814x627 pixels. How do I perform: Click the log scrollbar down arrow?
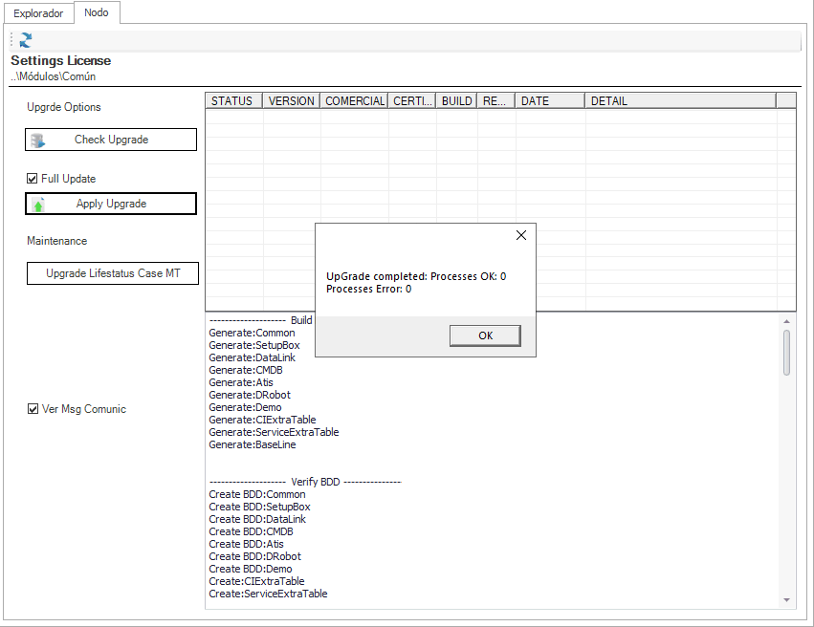786,600
